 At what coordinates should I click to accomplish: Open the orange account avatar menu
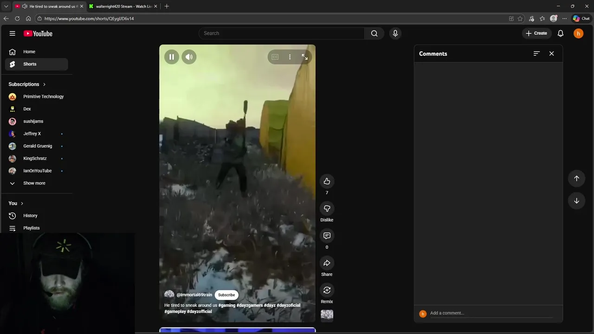578,33
